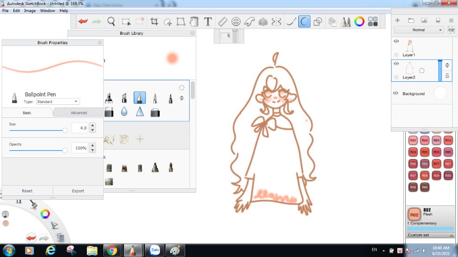This screenshot has height=257, width=458.
Task: Enable the Symmetry tool
Action: (x=276, y=21)
